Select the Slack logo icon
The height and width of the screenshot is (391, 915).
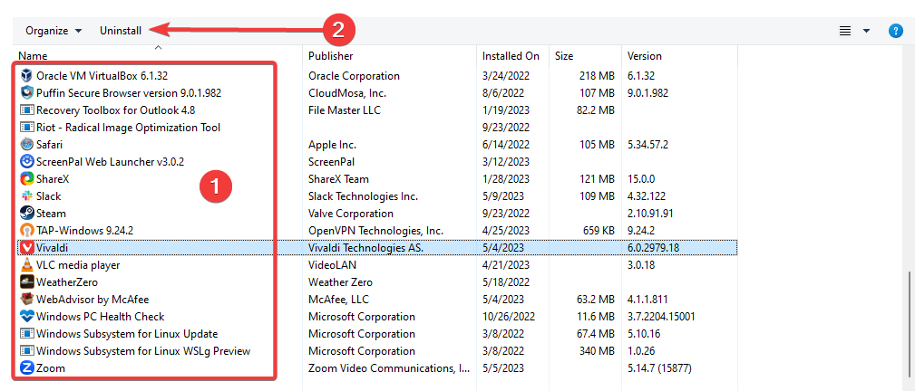[27, 196]
